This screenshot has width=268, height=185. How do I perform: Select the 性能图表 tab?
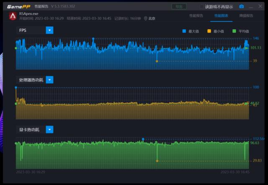(222, 16)
